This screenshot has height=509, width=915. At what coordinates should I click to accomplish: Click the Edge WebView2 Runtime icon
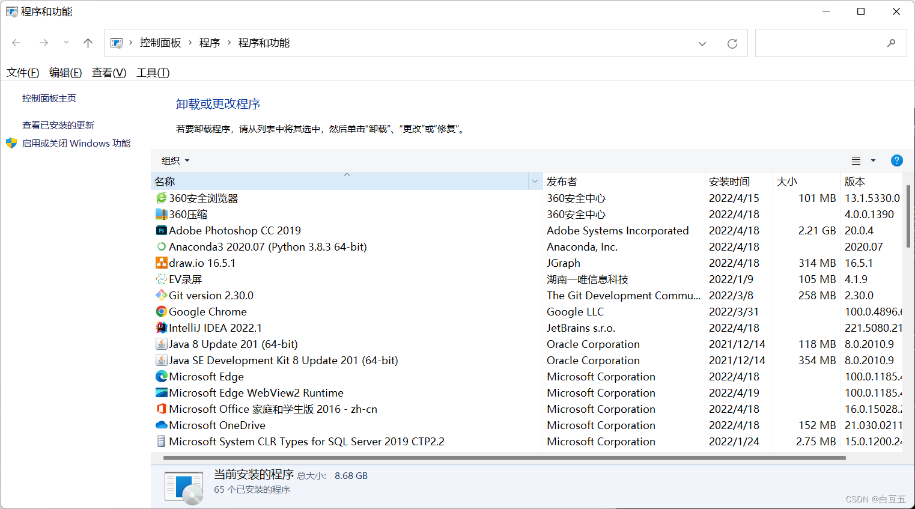point(161,393)
